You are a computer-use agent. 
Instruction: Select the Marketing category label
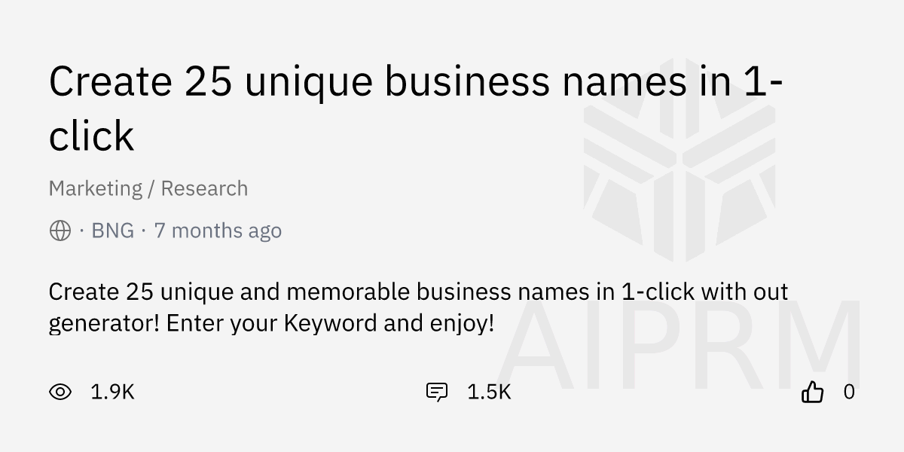[x=96, y=188]
